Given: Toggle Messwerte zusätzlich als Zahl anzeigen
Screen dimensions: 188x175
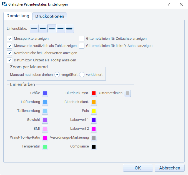Looking at the screenshot, I should (x=9, y=46).
